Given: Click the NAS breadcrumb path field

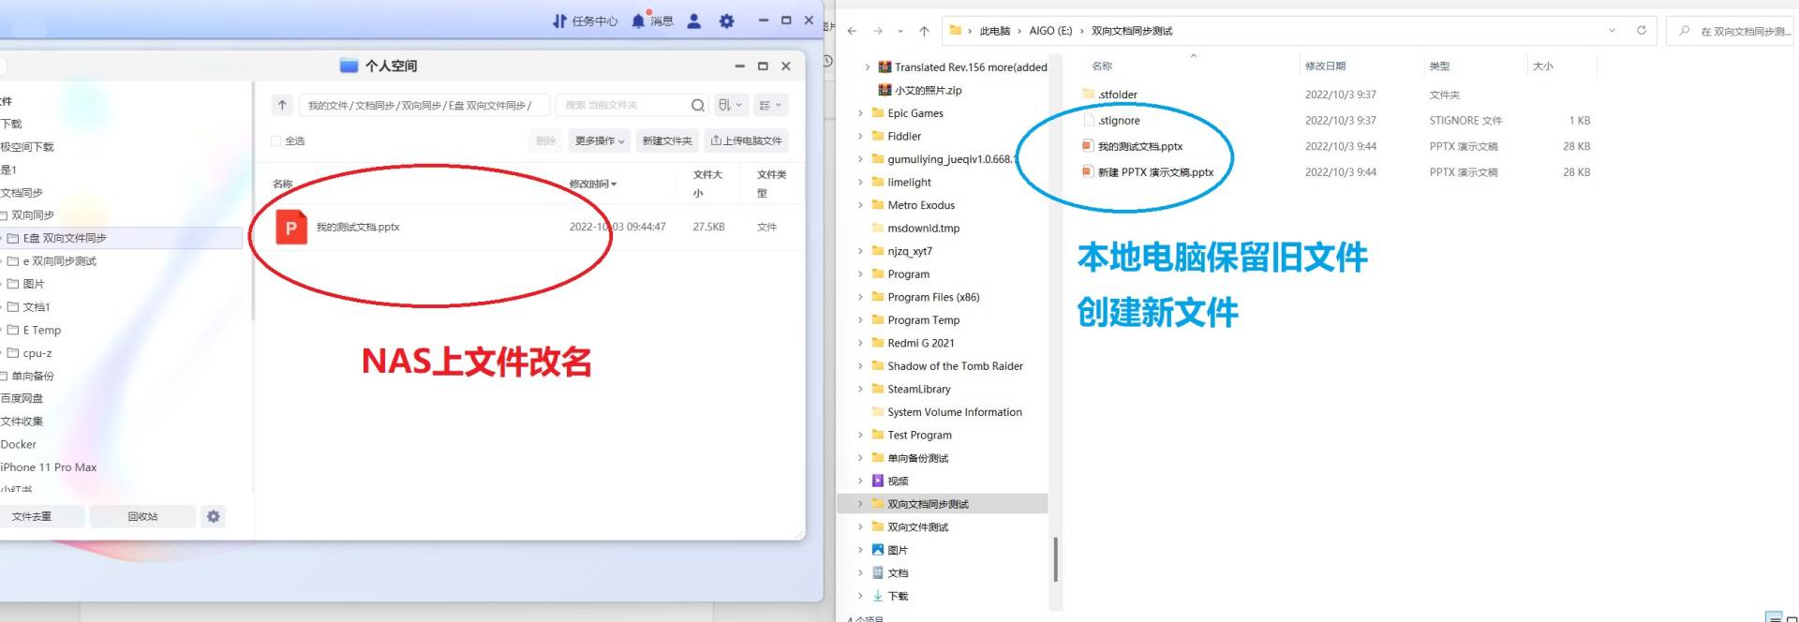Looking at the screenshot, I should pos(424,105).
